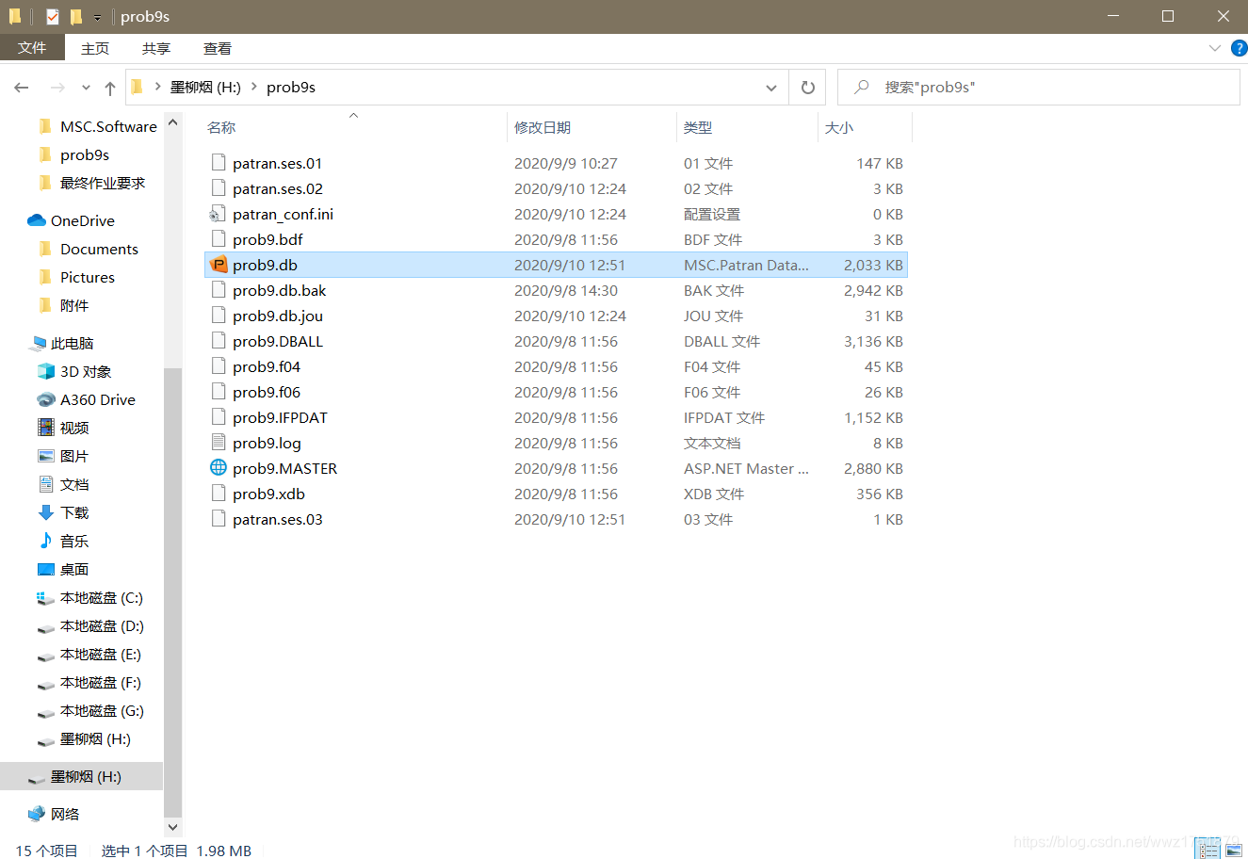This screenshot has height=859, width=1248.
Task: Open the quick access toolbar customize dropdown
Action: (97, 18)
